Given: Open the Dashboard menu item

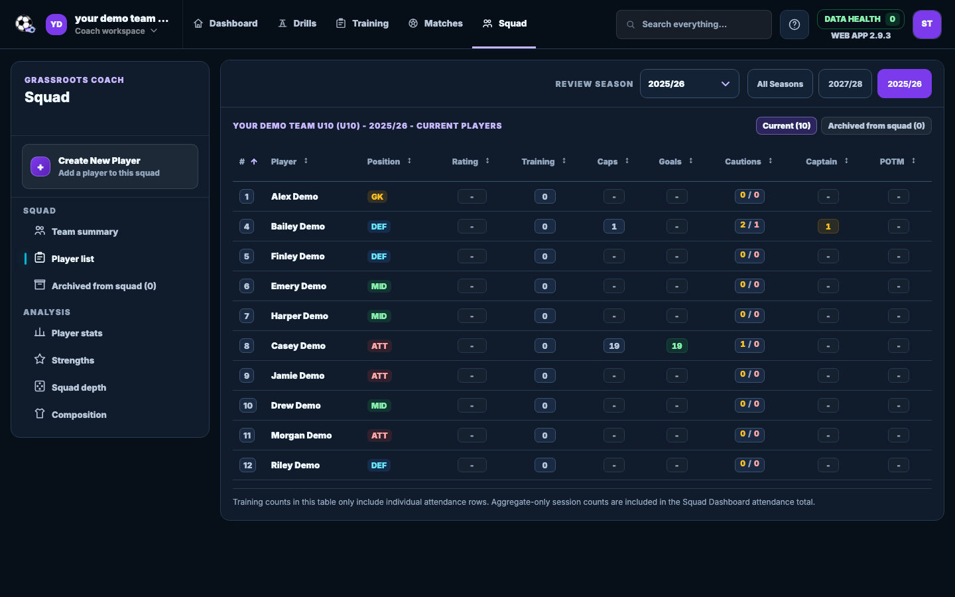Looking at the screenshot, I should pos(225,24).
